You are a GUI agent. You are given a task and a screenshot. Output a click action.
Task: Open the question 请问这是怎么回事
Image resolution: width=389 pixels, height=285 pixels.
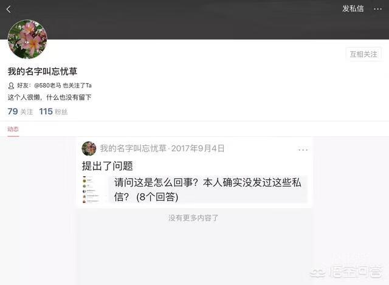208,190
